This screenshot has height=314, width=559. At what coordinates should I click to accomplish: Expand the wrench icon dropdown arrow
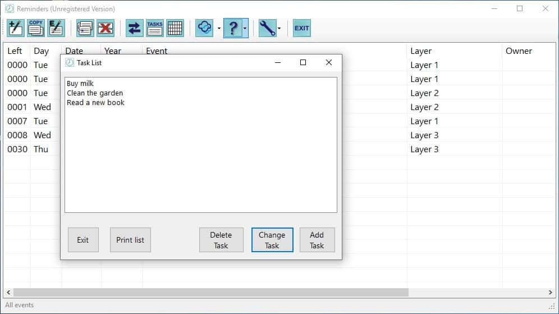[x=279, y=28]
